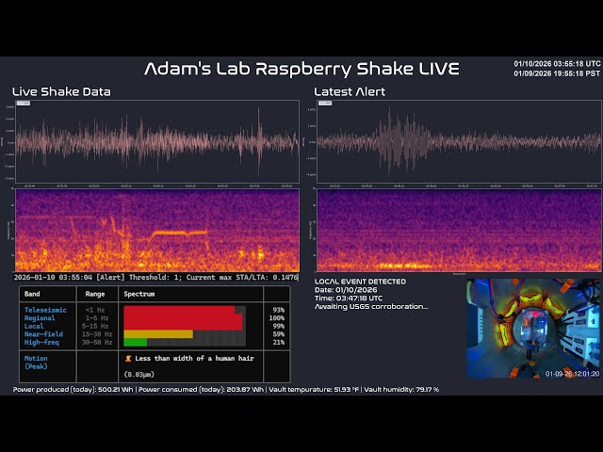Select the 'Regional' band label

pos(40,318)
